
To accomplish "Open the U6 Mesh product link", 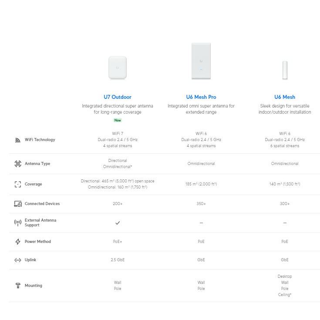I will (285, 97).
